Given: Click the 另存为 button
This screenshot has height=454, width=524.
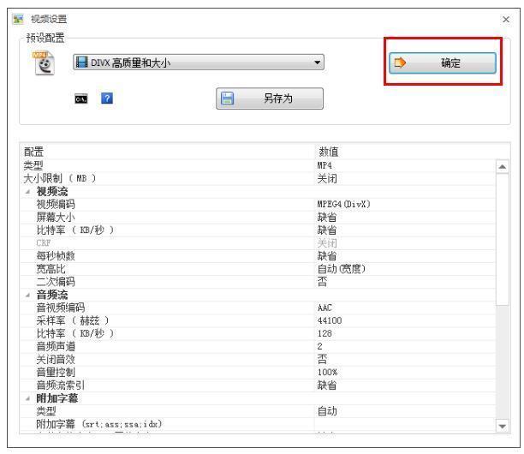Looking at the screenshot, I should coord(270,99).
